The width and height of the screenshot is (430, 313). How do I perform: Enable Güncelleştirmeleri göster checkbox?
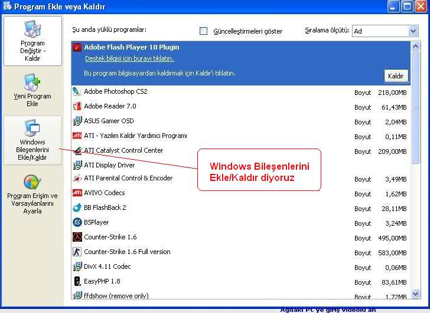203,31
